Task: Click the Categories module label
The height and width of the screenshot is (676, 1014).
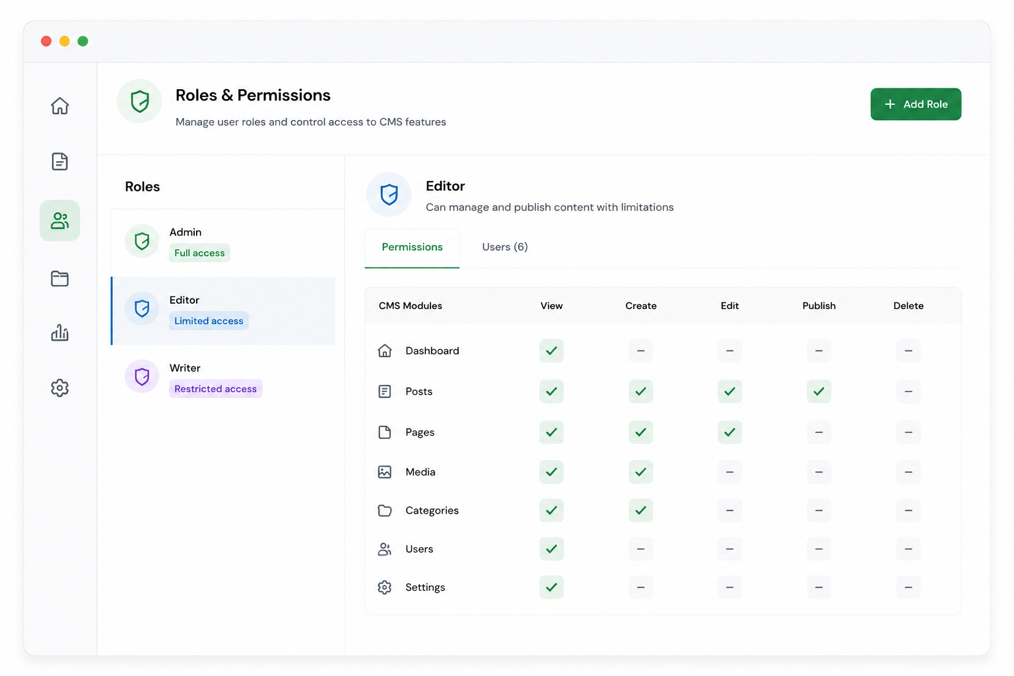Action: pos(432,510)
